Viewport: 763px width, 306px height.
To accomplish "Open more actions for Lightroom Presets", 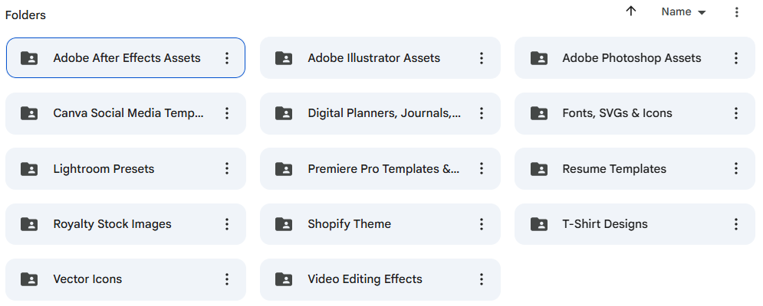I will (x=227, y=168).
